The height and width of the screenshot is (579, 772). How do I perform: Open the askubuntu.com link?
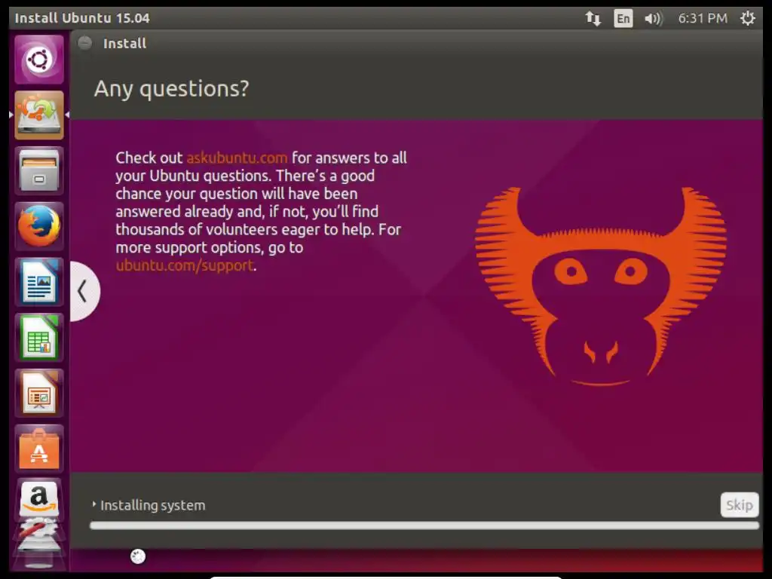237,158
